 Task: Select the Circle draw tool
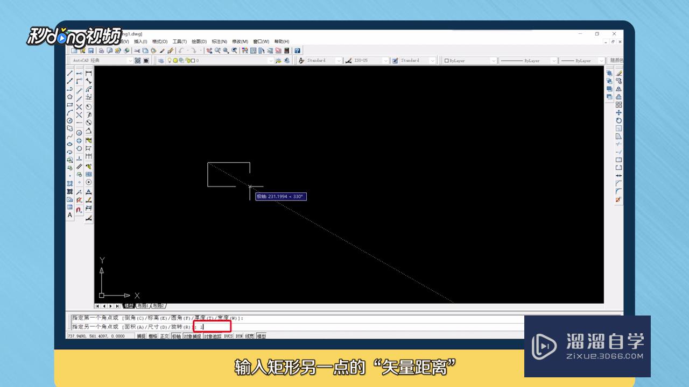point(69,120)
